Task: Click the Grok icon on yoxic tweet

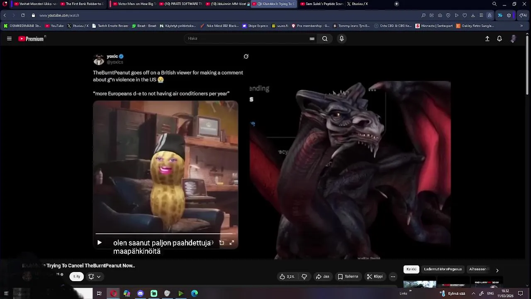Action: pos(246,56)
